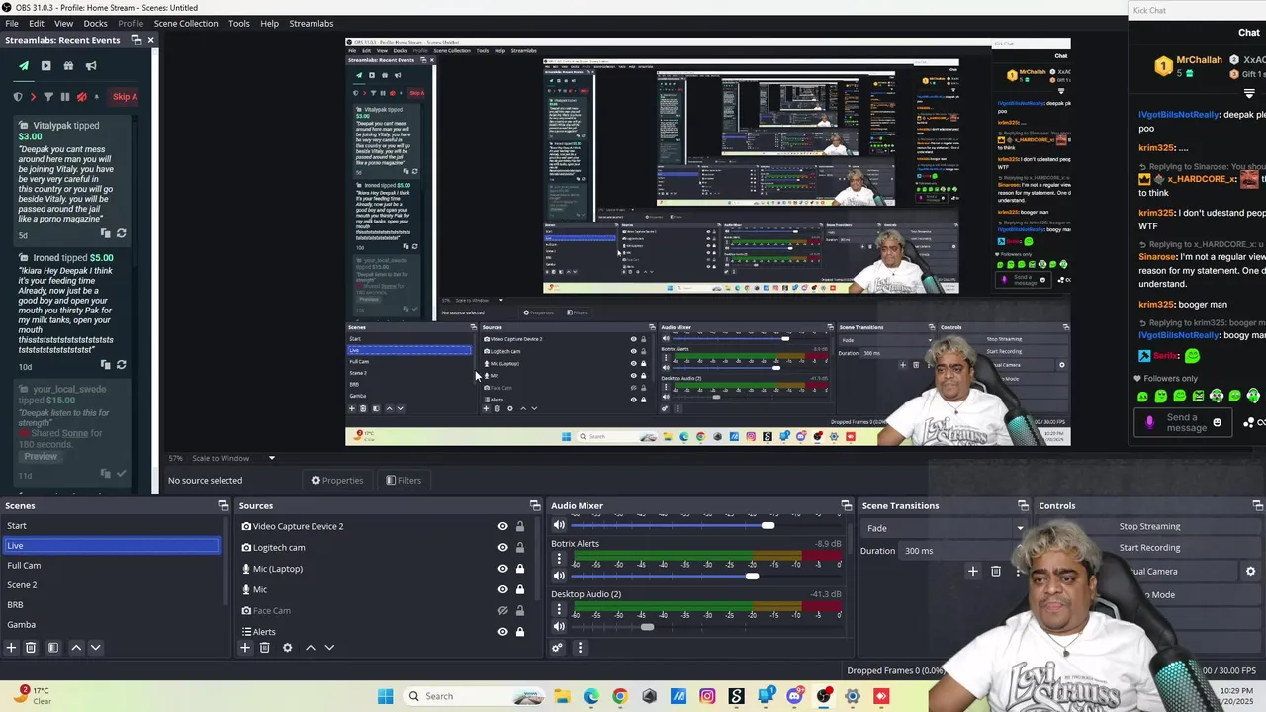Show the hidden Face Cam source
The image size is (1266, 712).
tap(502, 610)
